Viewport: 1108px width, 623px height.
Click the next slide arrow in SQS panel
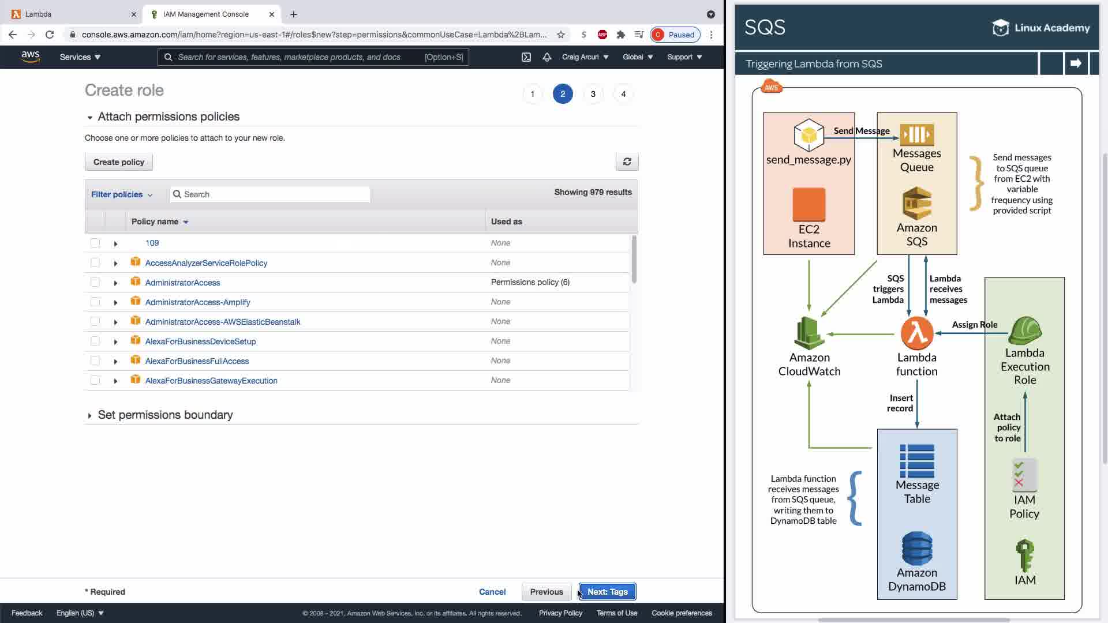[1075, 63]
